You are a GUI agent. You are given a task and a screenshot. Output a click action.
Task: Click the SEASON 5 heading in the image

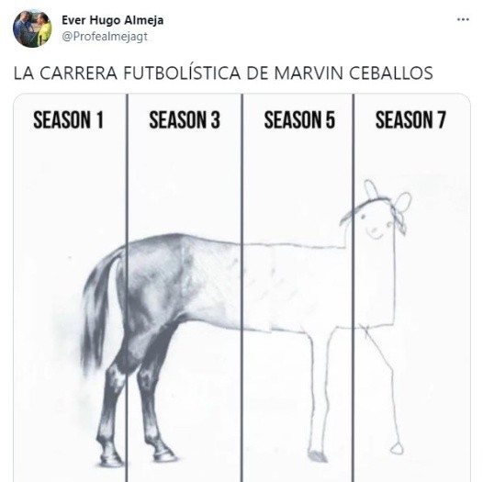[299, 119]
